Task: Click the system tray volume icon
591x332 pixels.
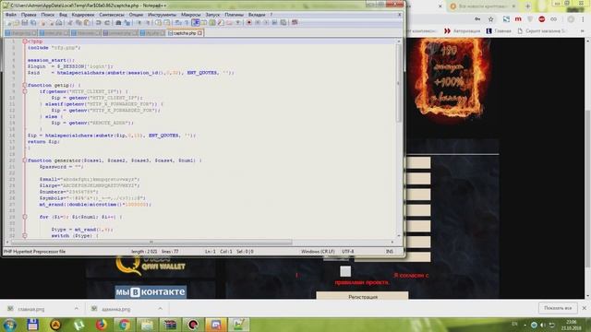Action: [543, 325]
